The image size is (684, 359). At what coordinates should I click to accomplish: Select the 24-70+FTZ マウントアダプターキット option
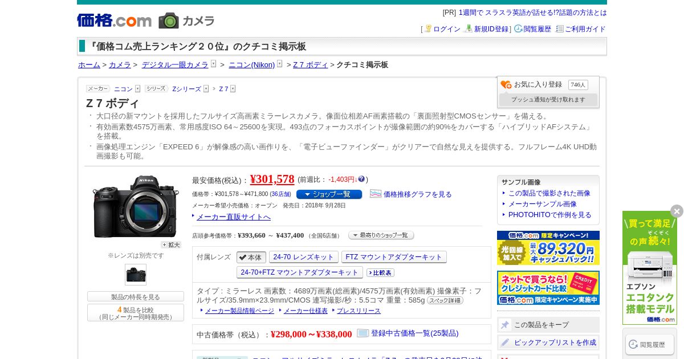point(300,272)
